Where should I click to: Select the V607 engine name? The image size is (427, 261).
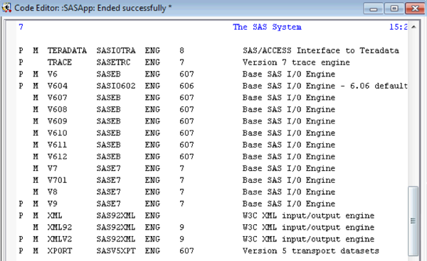pyautogui.click(x=57, y=98)
